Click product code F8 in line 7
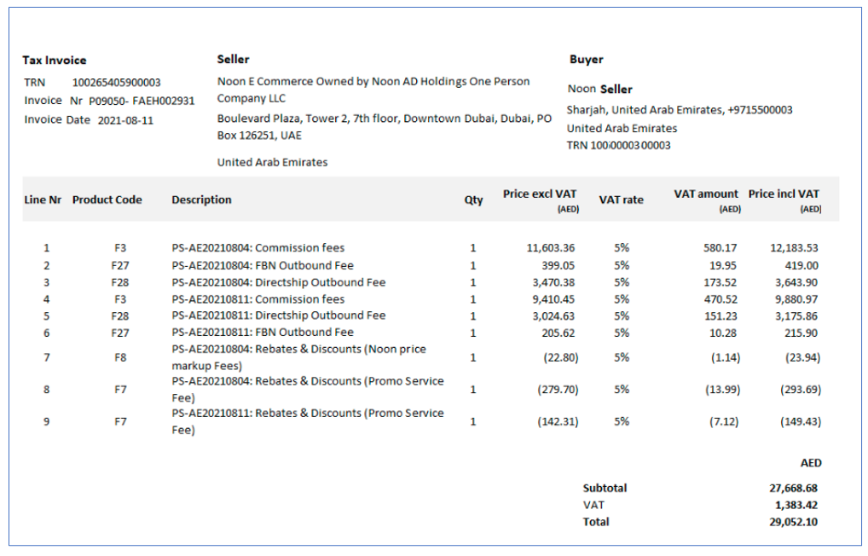Image resolution: width=868 pixels, height=556 pixels. pos(120,357)
